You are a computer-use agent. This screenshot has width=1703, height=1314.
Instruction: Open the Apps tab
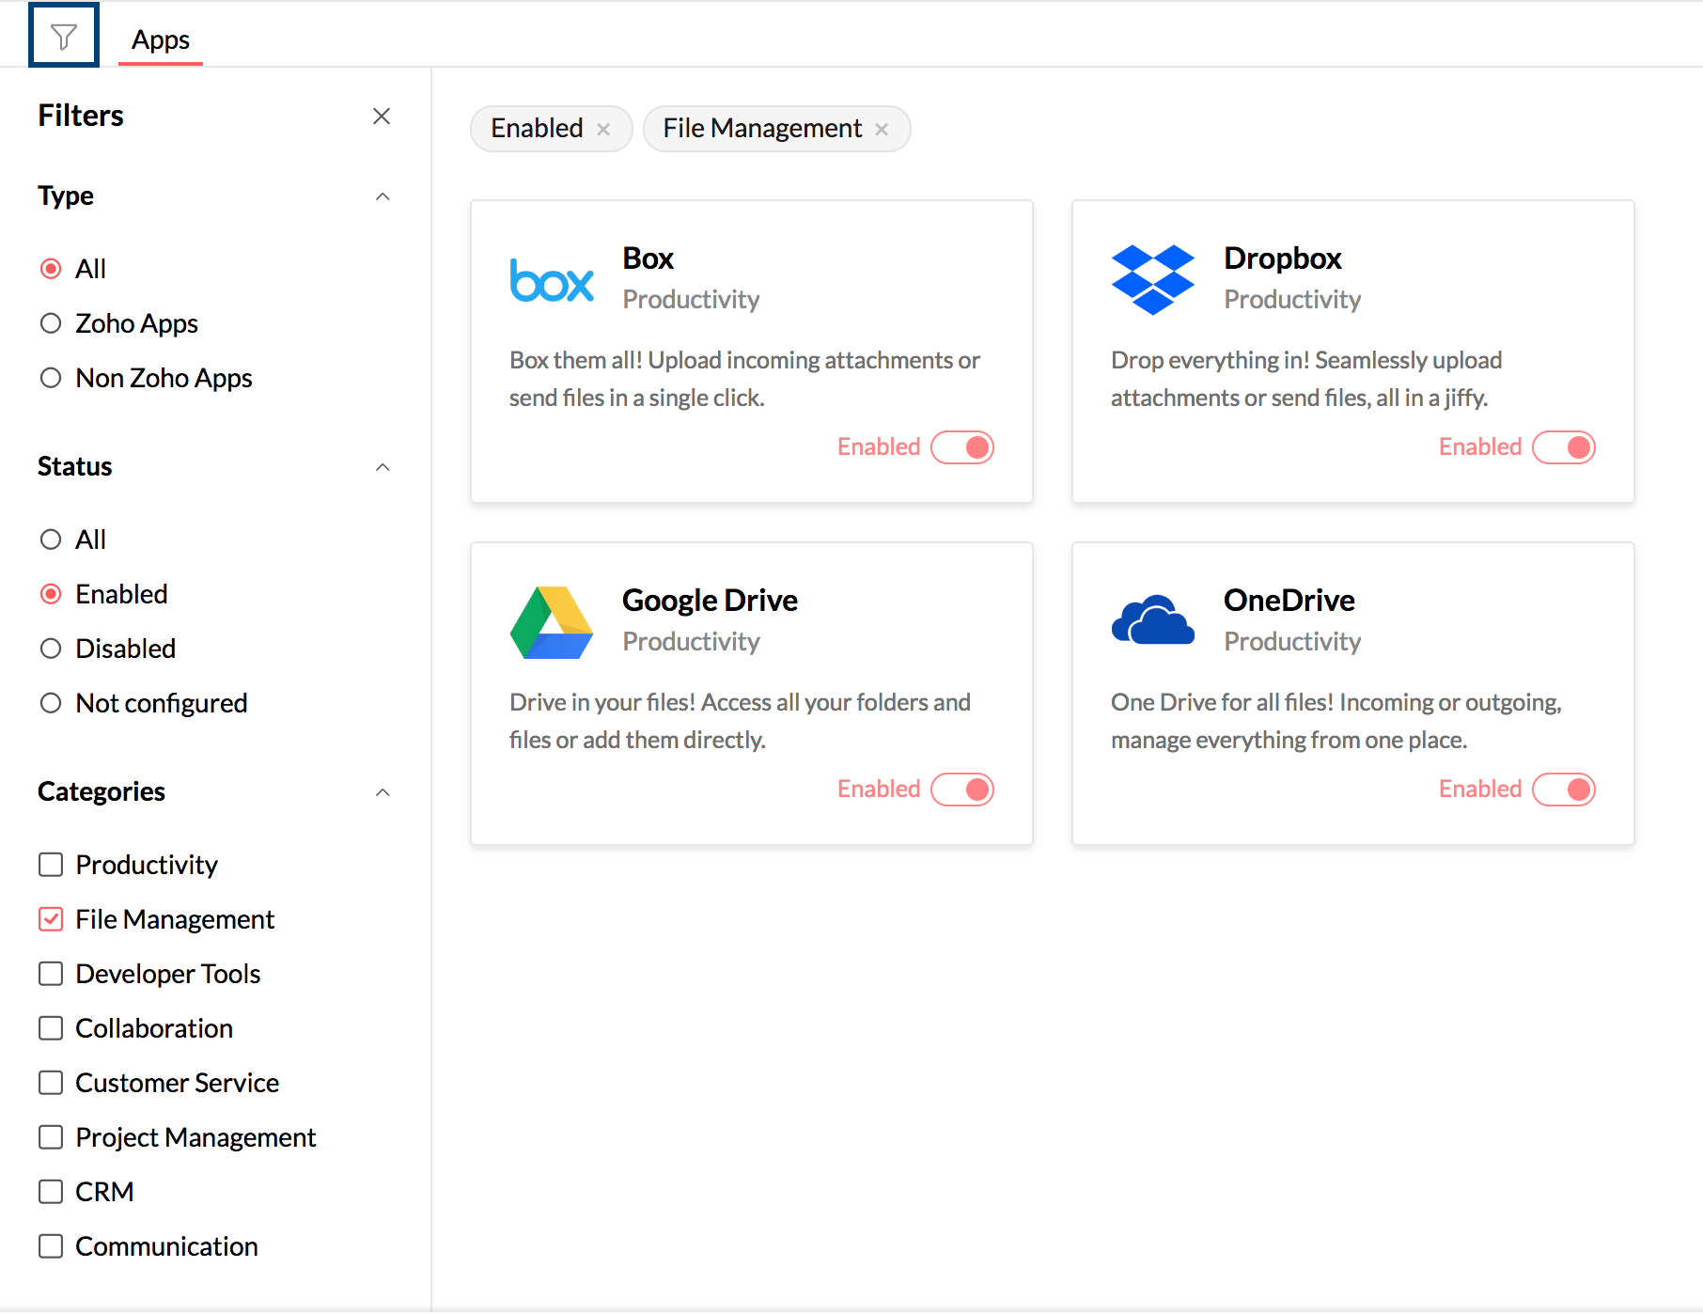pyautogui.click(x=161, y=39)
